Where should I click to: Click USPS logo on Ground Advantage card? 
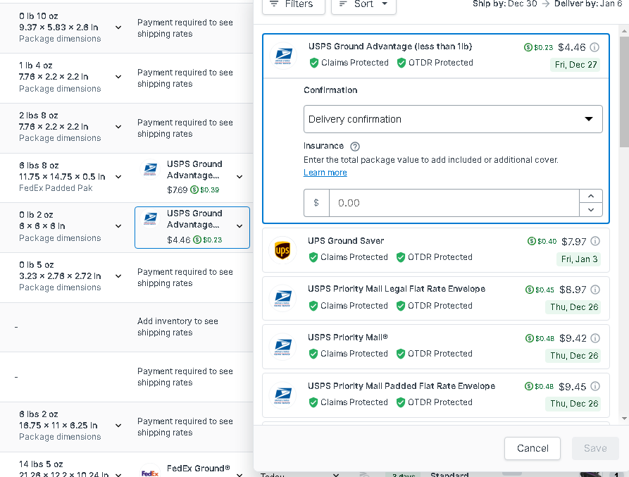(283, 56)
